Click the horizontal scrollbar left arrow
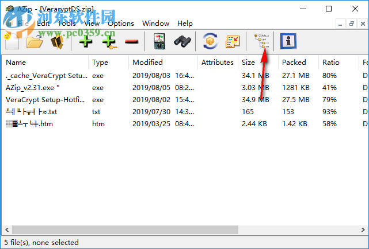Viewport: 369px width, 249px height. [x=7, y=229]
